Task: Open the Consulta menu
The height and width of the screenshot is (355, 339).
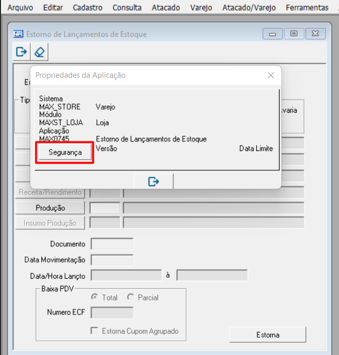Action: (127, 8)
